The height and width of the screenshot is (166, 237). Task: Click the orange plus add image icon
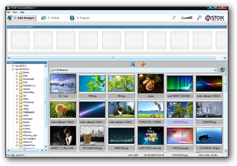[x=143, y=64]
